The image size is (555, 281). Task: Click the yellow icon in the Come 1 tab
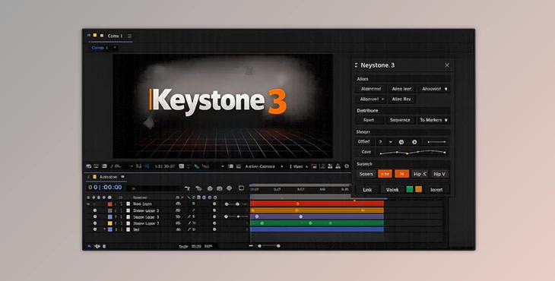[95, 36]
